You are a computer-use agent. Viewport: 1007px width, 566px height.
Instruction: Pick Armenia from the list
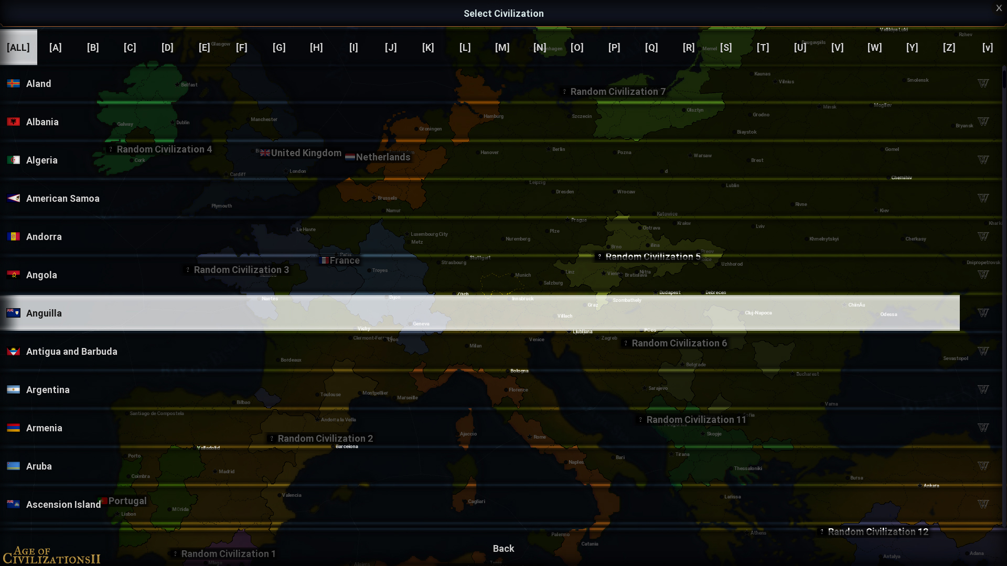[480, 428]
